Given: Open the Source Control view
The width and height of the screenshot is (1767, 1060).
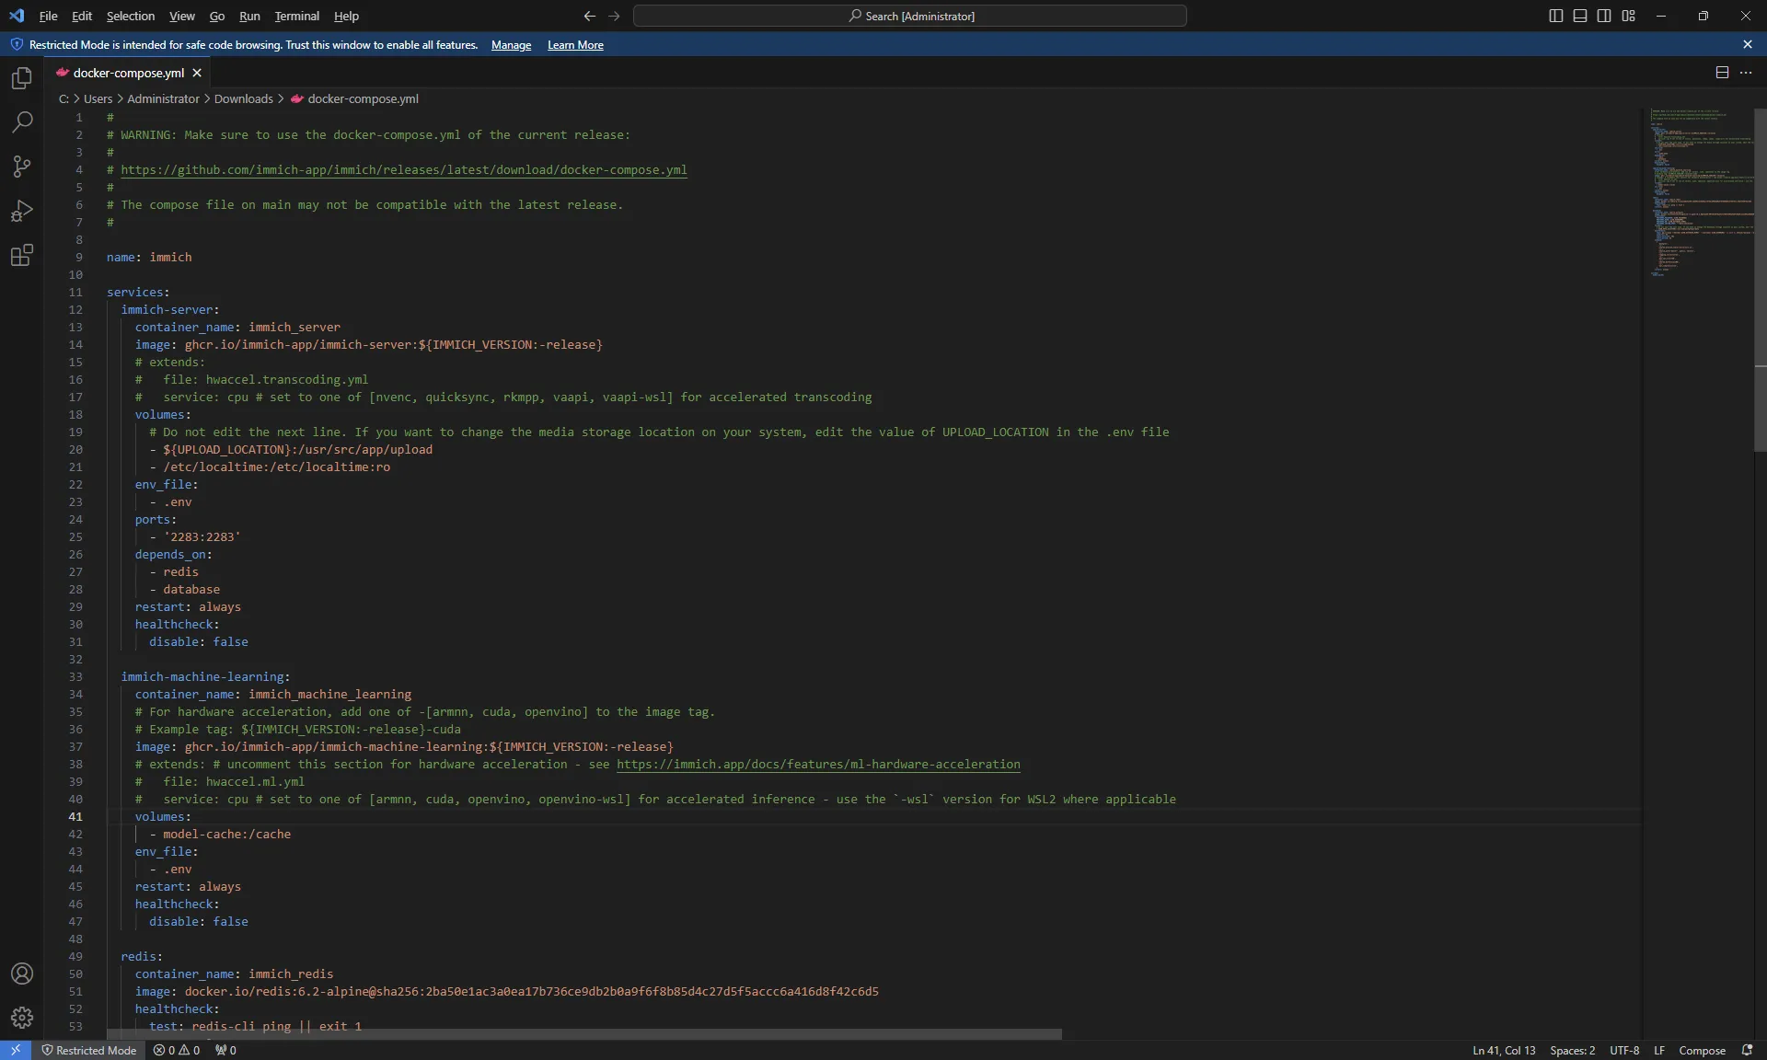Looking at the screenshot, I should pyautogui.click(x=21, y=167).
